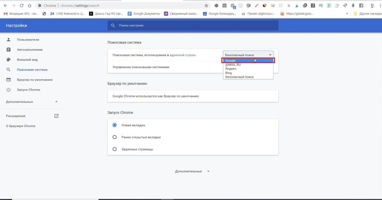382x200 pixels.
Task: Pick Google from the search engine dropdown
Action: pos(231,61)
